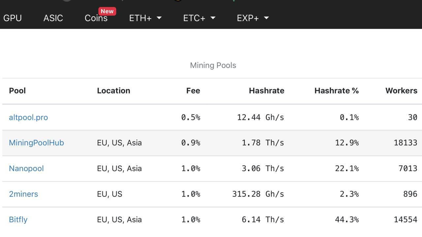This screenshot has height=237, width=422.
Task: Sort by the Workers column header
Action: (x=401, y=91)
